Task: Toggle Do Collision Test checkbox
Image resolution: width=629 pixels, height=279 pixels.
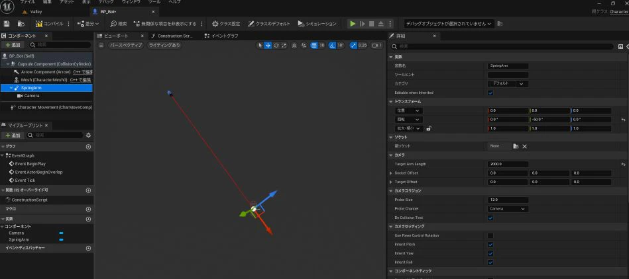Action: [x=490, y=218]
